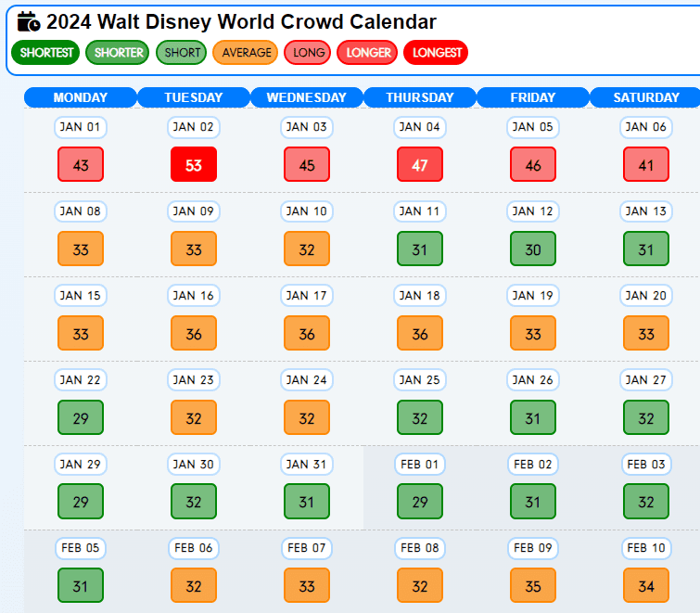The height and width of the screenshot is (613, 700).
Task: Click JAN 26 wait time value 31
Action: [533, 417]
